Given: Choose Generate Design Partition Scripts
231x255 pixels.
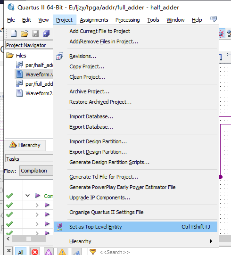Looking at the screenshot, I should [x=136, y=162].
